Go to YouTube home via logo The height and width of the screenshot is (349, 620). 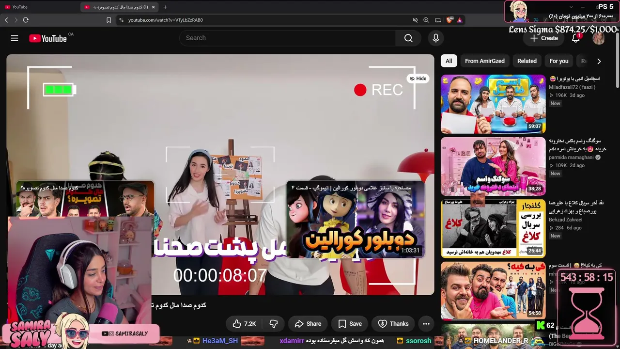coord(47,38)
